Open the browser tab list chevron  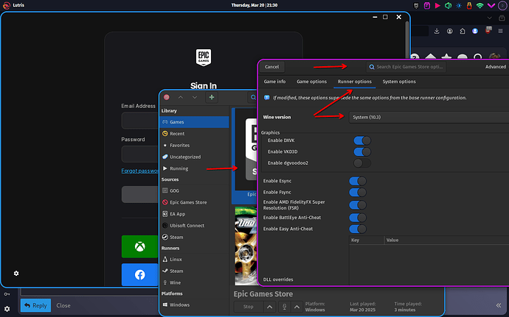tap(489, 18)
